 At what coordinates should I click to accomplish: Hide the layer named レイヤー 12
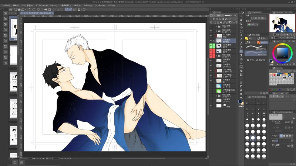(211, 65)
